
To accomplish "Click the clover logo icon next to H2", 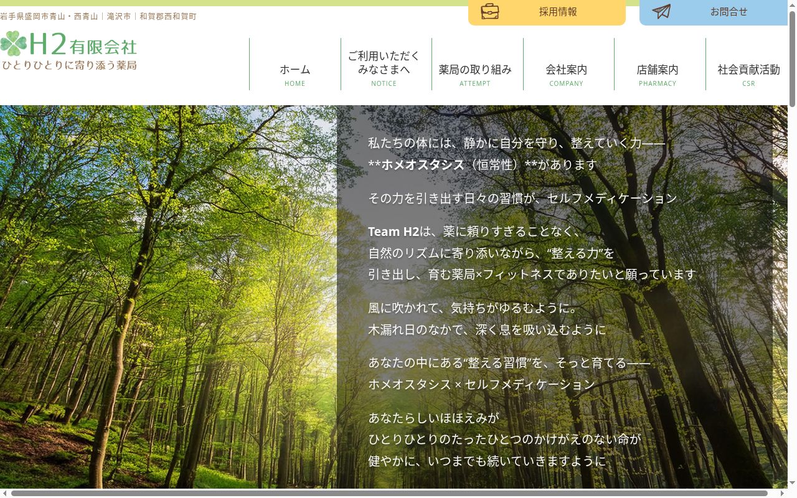I will point(14,44).
